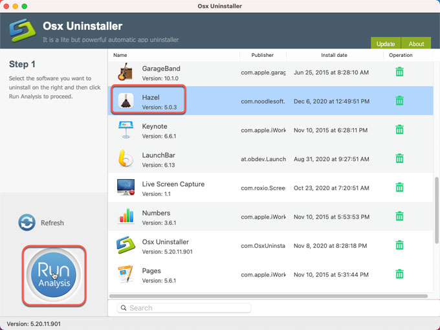Delete GarageBand using its trash icon
This screenshot has height=330, width=440.
(x=399, y=72)
